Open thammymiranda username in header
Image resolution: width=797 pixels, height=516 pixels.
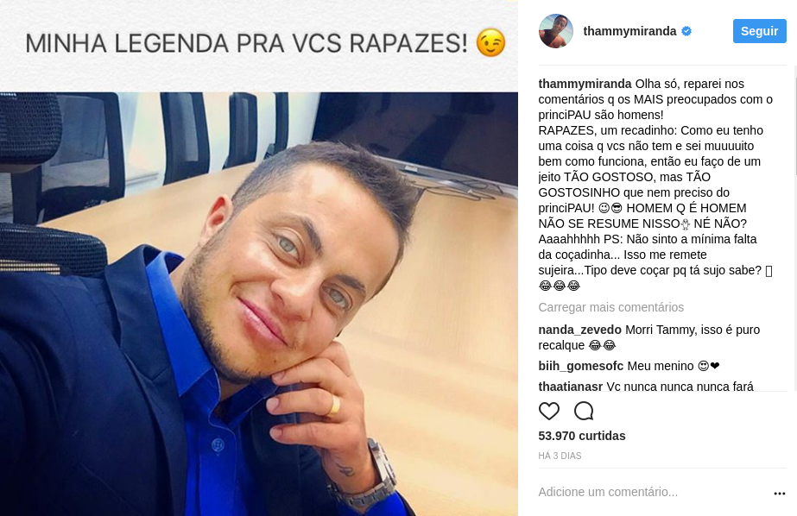click(x=629, y=31)
